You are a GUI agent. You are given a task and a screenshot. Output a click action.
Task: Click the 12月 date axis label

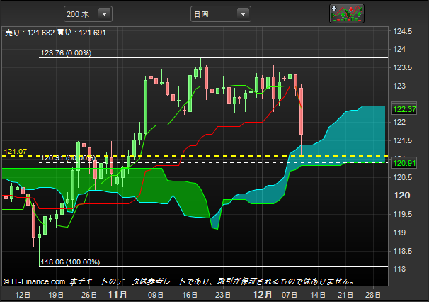[263, 295]
